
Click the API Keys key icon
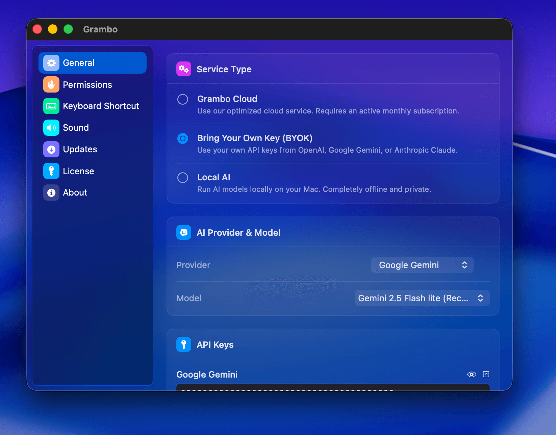click(184, 344)
